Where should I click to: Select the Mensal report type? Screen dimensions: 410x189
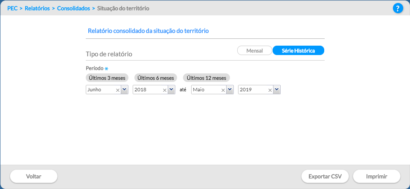click(x=255, y=51)
